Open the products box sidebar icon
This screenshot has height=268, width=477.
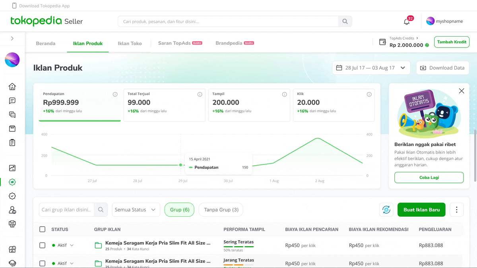tap(12, 129)
